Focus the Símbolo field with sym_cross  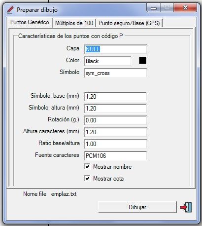pos(115,73)
